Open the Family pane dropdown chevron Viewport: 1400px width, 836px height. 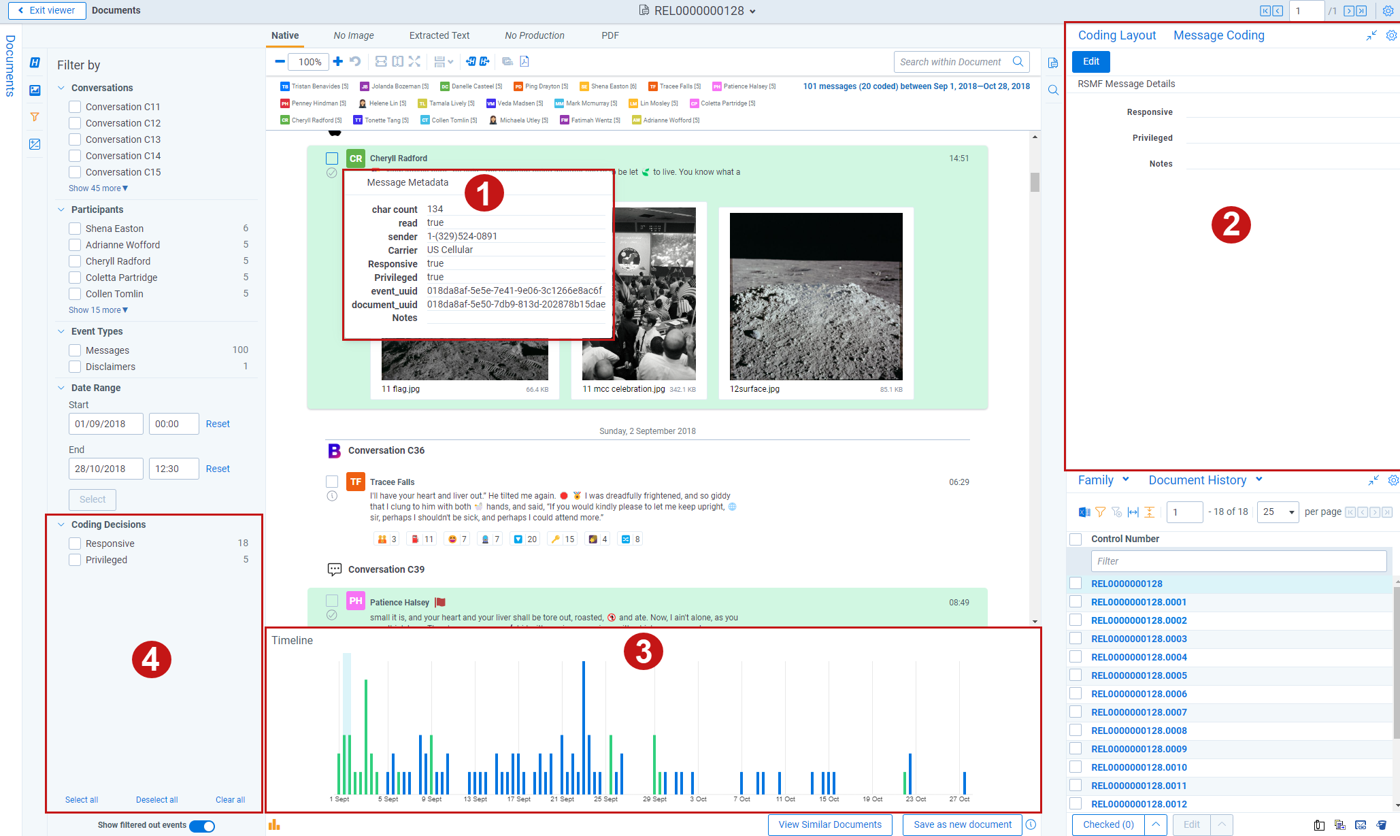point(1126,480)
